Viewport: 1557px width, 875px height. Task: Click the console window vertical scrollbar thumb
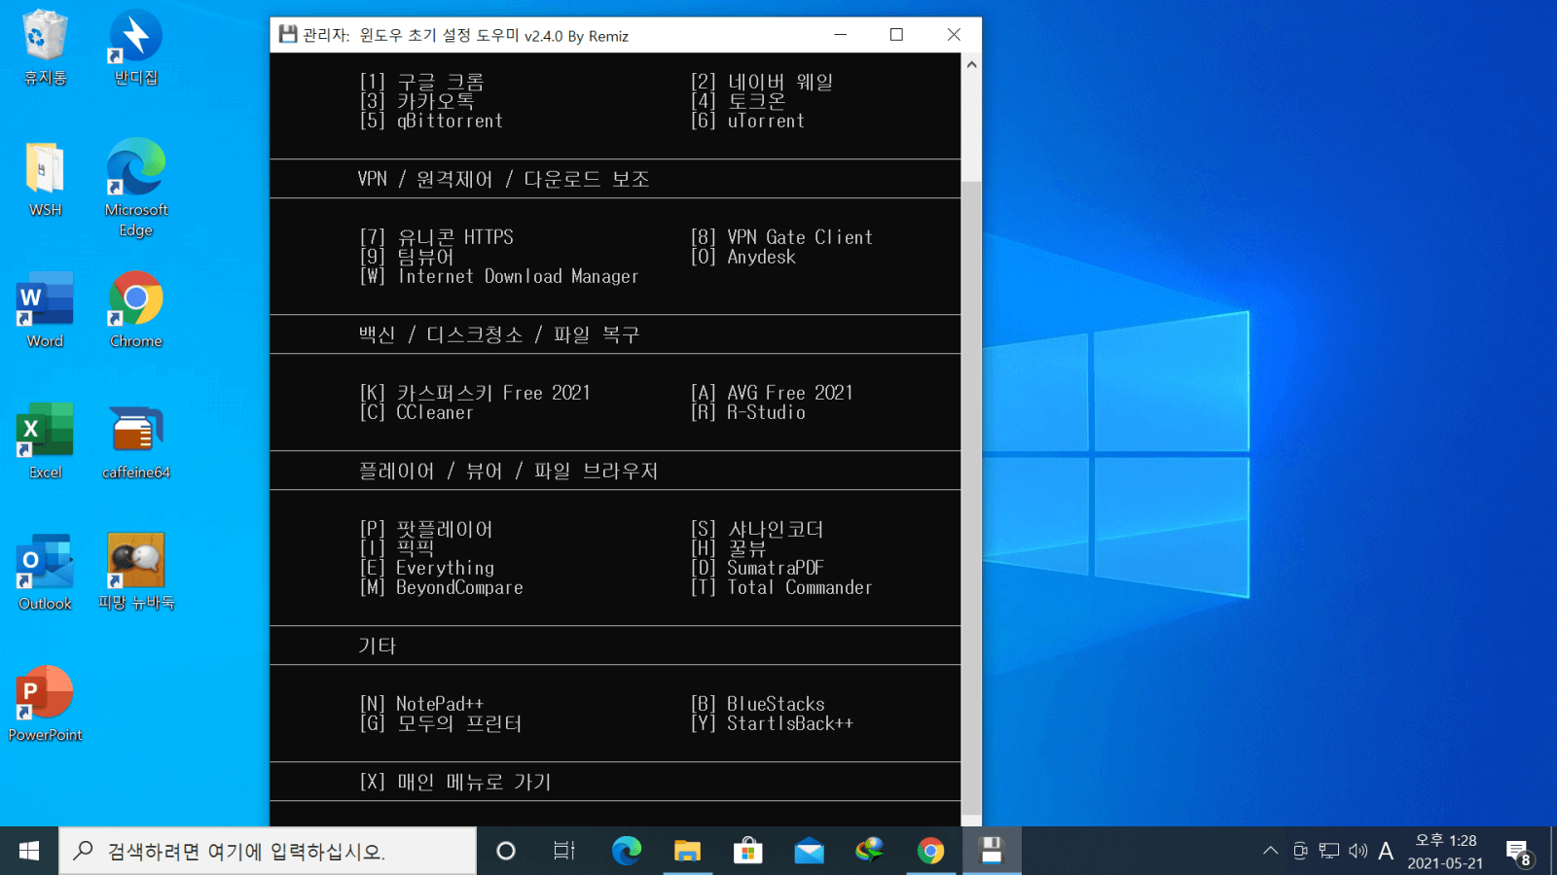point(971,499)
